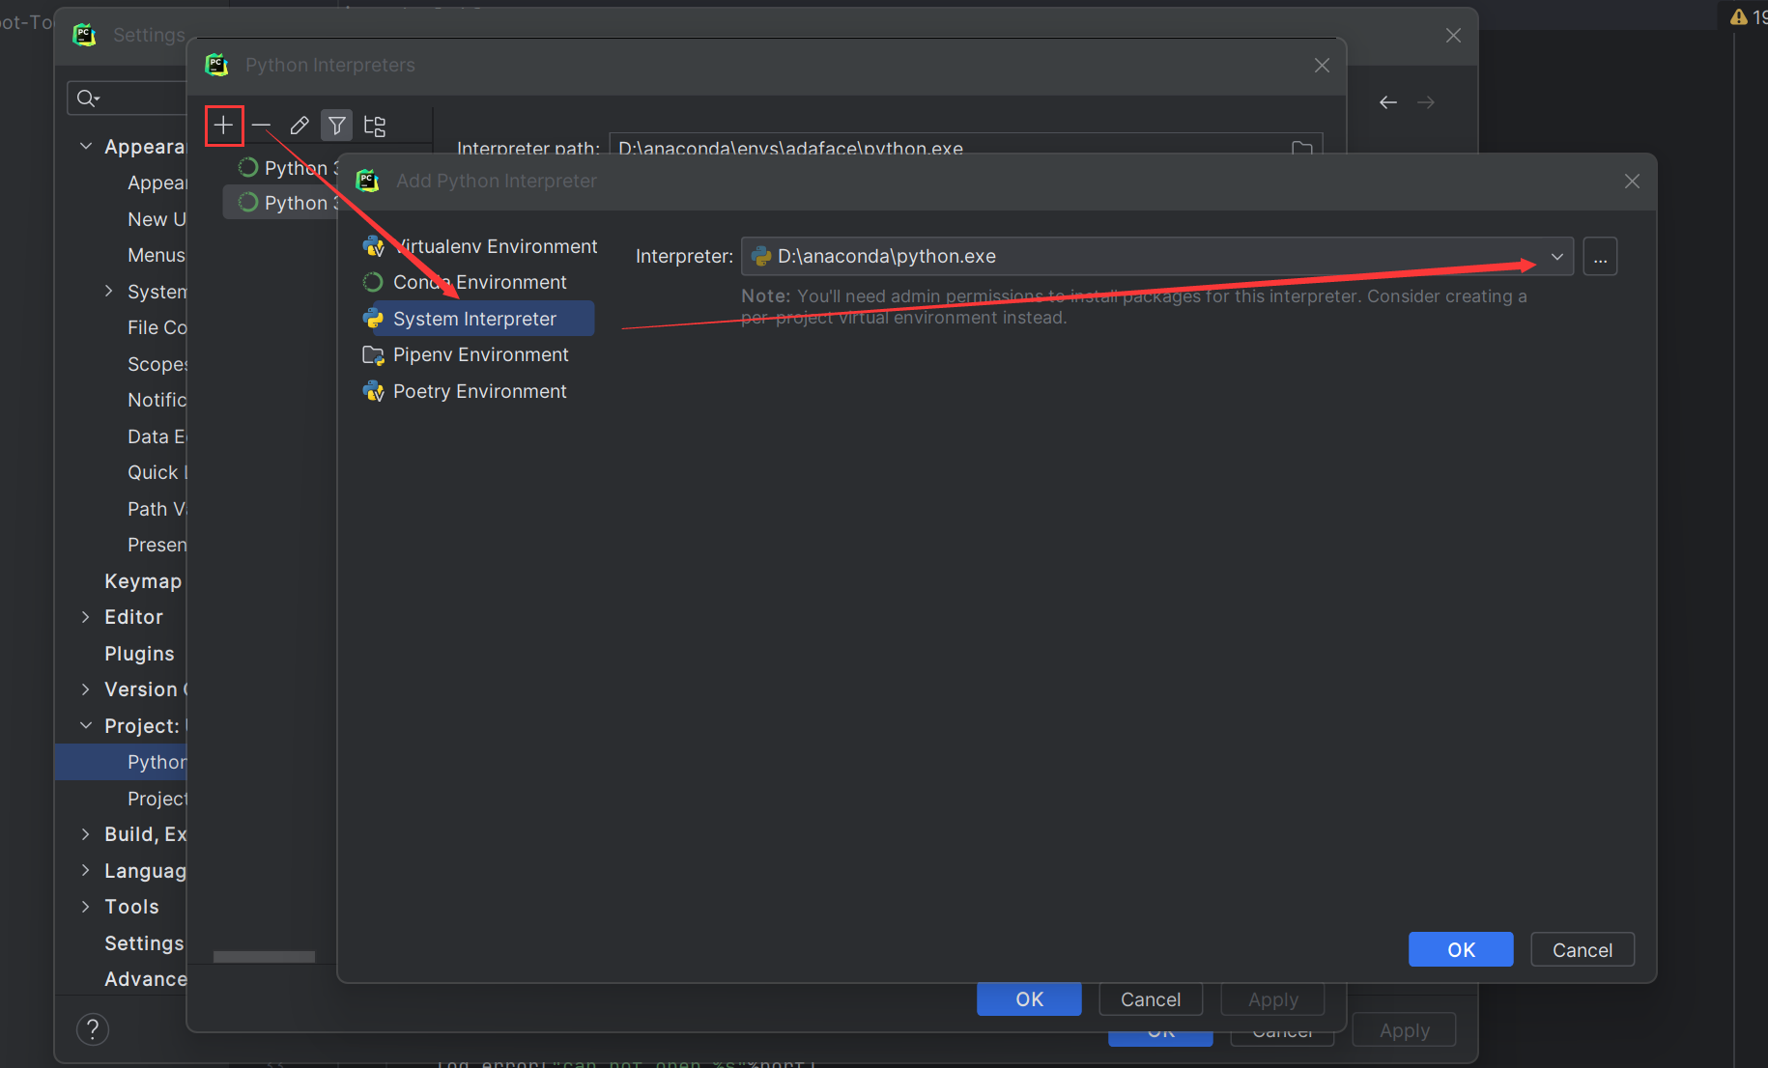Click OK in Python Interpreters dialog
This screenshot has height=1068, width=1768.
click(x=1029, y=999)
